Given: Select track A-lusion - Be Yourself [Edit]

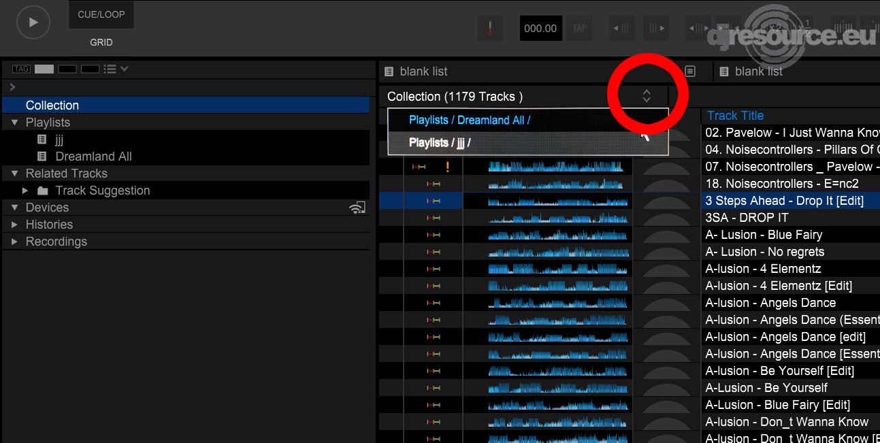Looking at the screenshot, I should click(x=779, y=371).
